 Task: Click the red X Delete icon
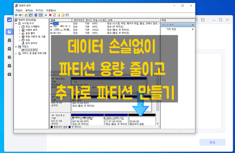50,15
